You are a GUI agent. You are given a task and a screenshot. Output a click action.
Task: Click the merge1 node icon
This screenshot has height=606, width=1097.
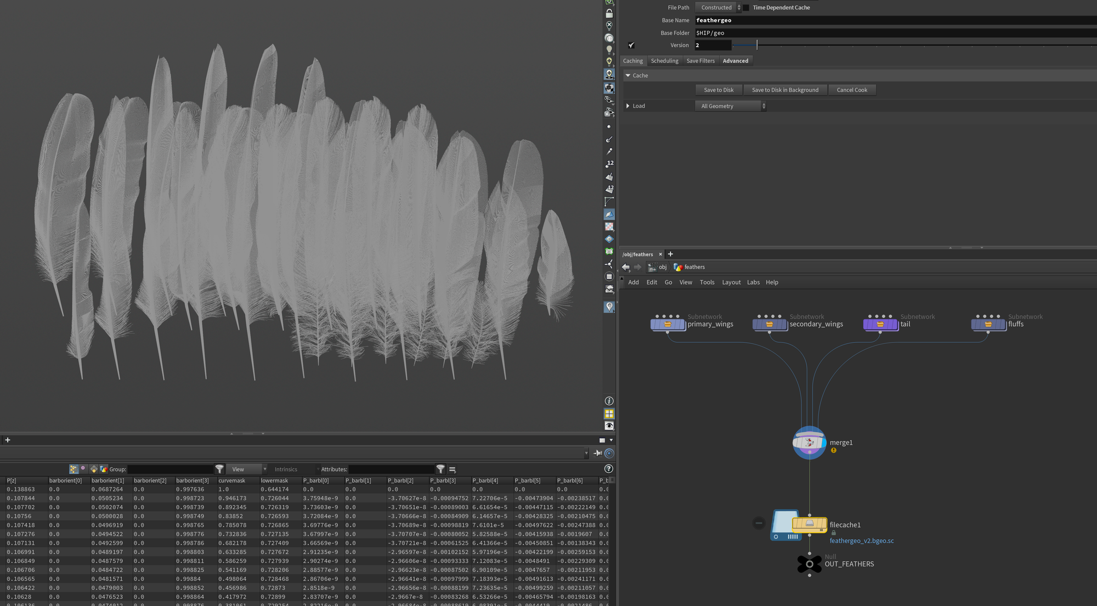click(809, 443)
